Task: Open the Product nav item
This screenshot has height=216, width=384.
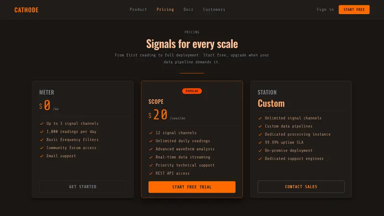Action: [138, 10]
